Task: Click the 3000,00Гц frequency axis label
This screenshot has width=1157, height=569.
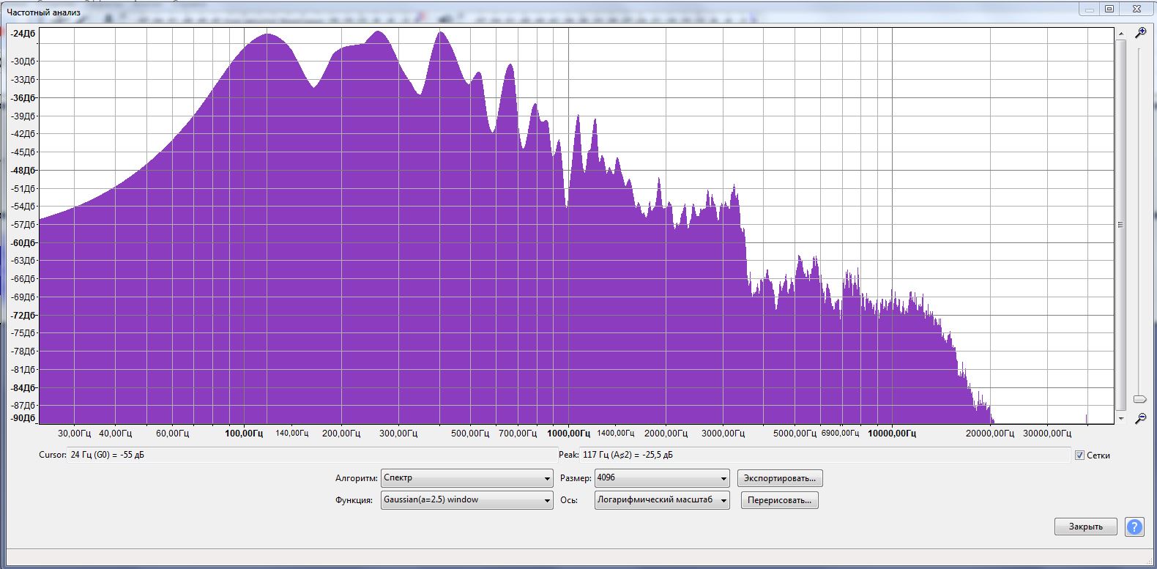Action: point(723,434)
